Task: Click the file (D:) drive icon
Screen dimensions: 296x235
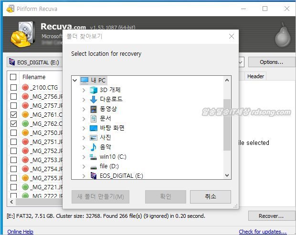Action: 94,167
